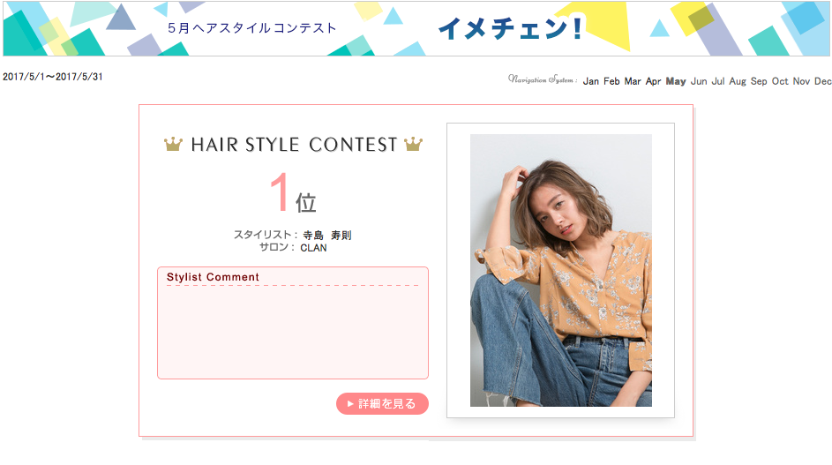Go to Nov month link
This screenshot has height=465, width=832.
point(801,81)
